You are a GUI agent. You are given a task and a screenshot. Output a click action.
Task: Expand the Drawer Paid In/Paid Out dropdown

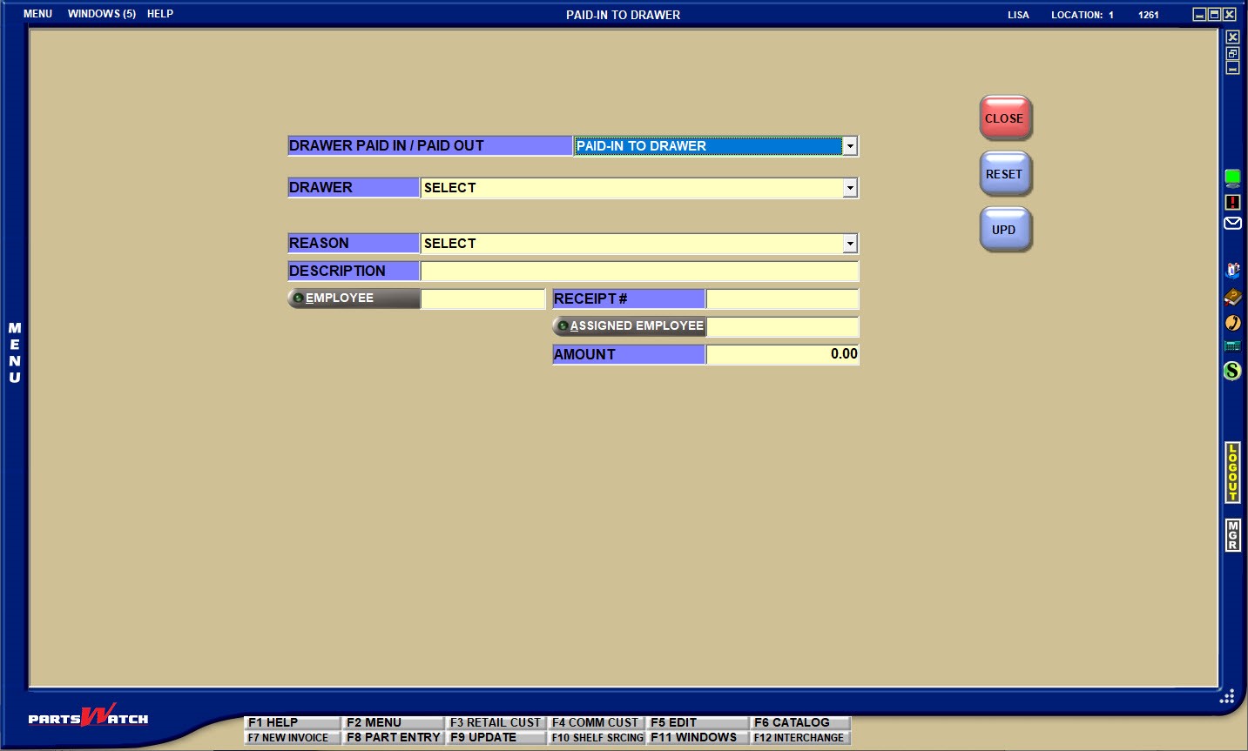[849, 146]
